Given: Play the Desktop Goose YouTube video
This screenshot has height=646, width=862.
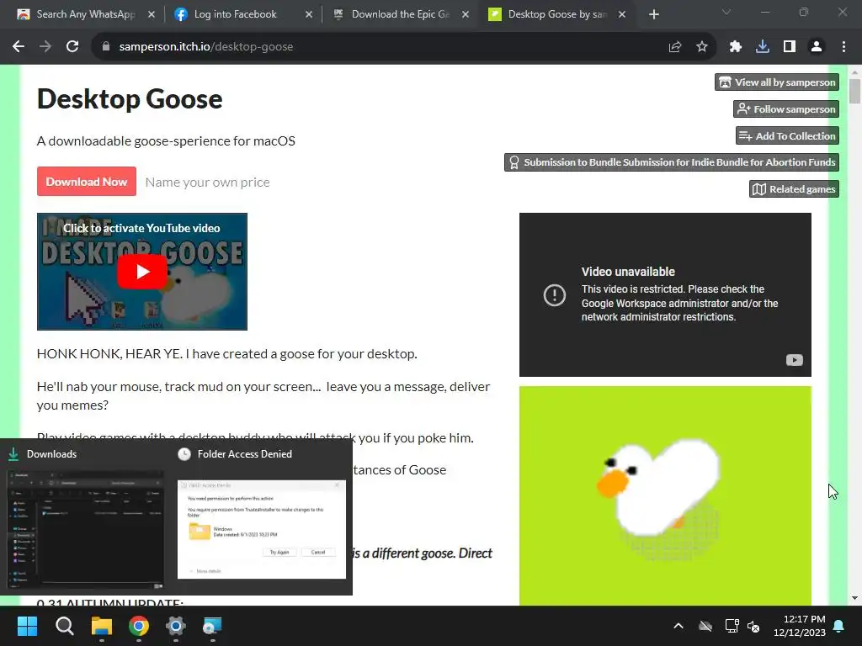Looking at the screenshot, I should 142,272.
